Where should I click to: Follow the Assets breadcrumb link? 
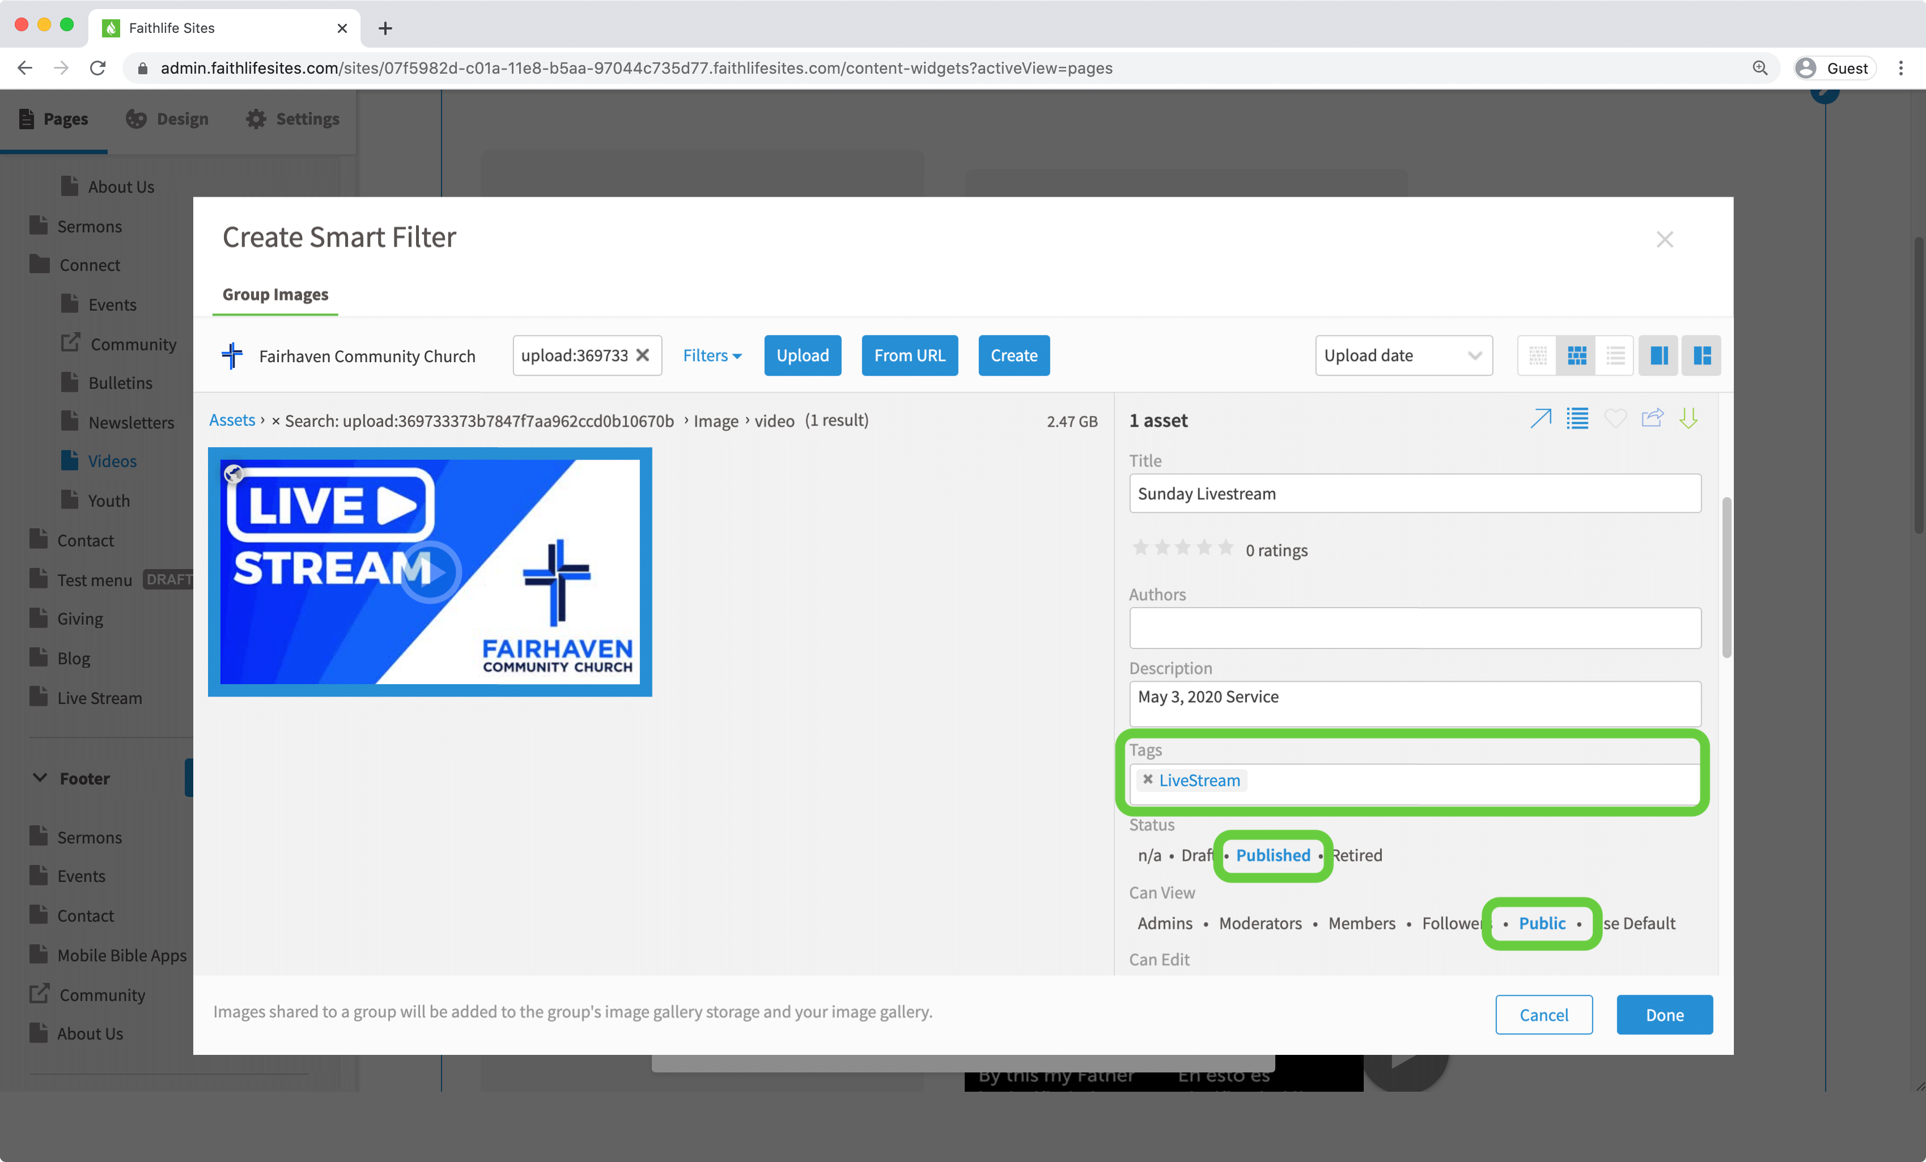232,421
